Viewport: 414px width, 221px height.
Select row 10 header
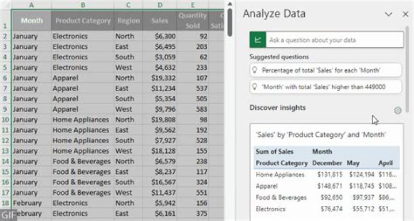(x=6, y=120)
